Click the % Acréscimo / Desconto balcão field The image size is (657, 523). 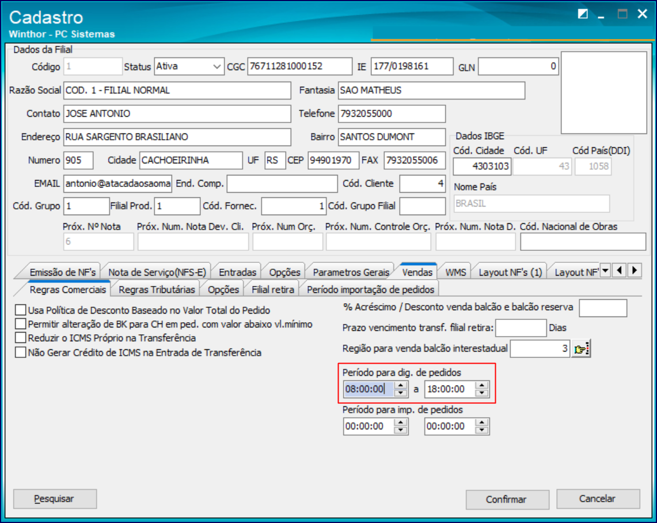(603, 308)
